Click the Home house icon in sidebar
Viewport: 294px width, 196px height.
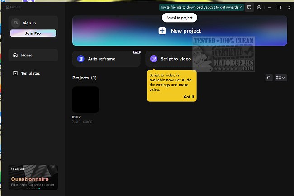point(15,55)
